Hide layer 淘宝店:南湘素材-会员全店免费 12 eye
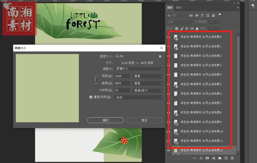Image resolution: width=257 pixels, height=163 pixels. [x=169, y=150]
